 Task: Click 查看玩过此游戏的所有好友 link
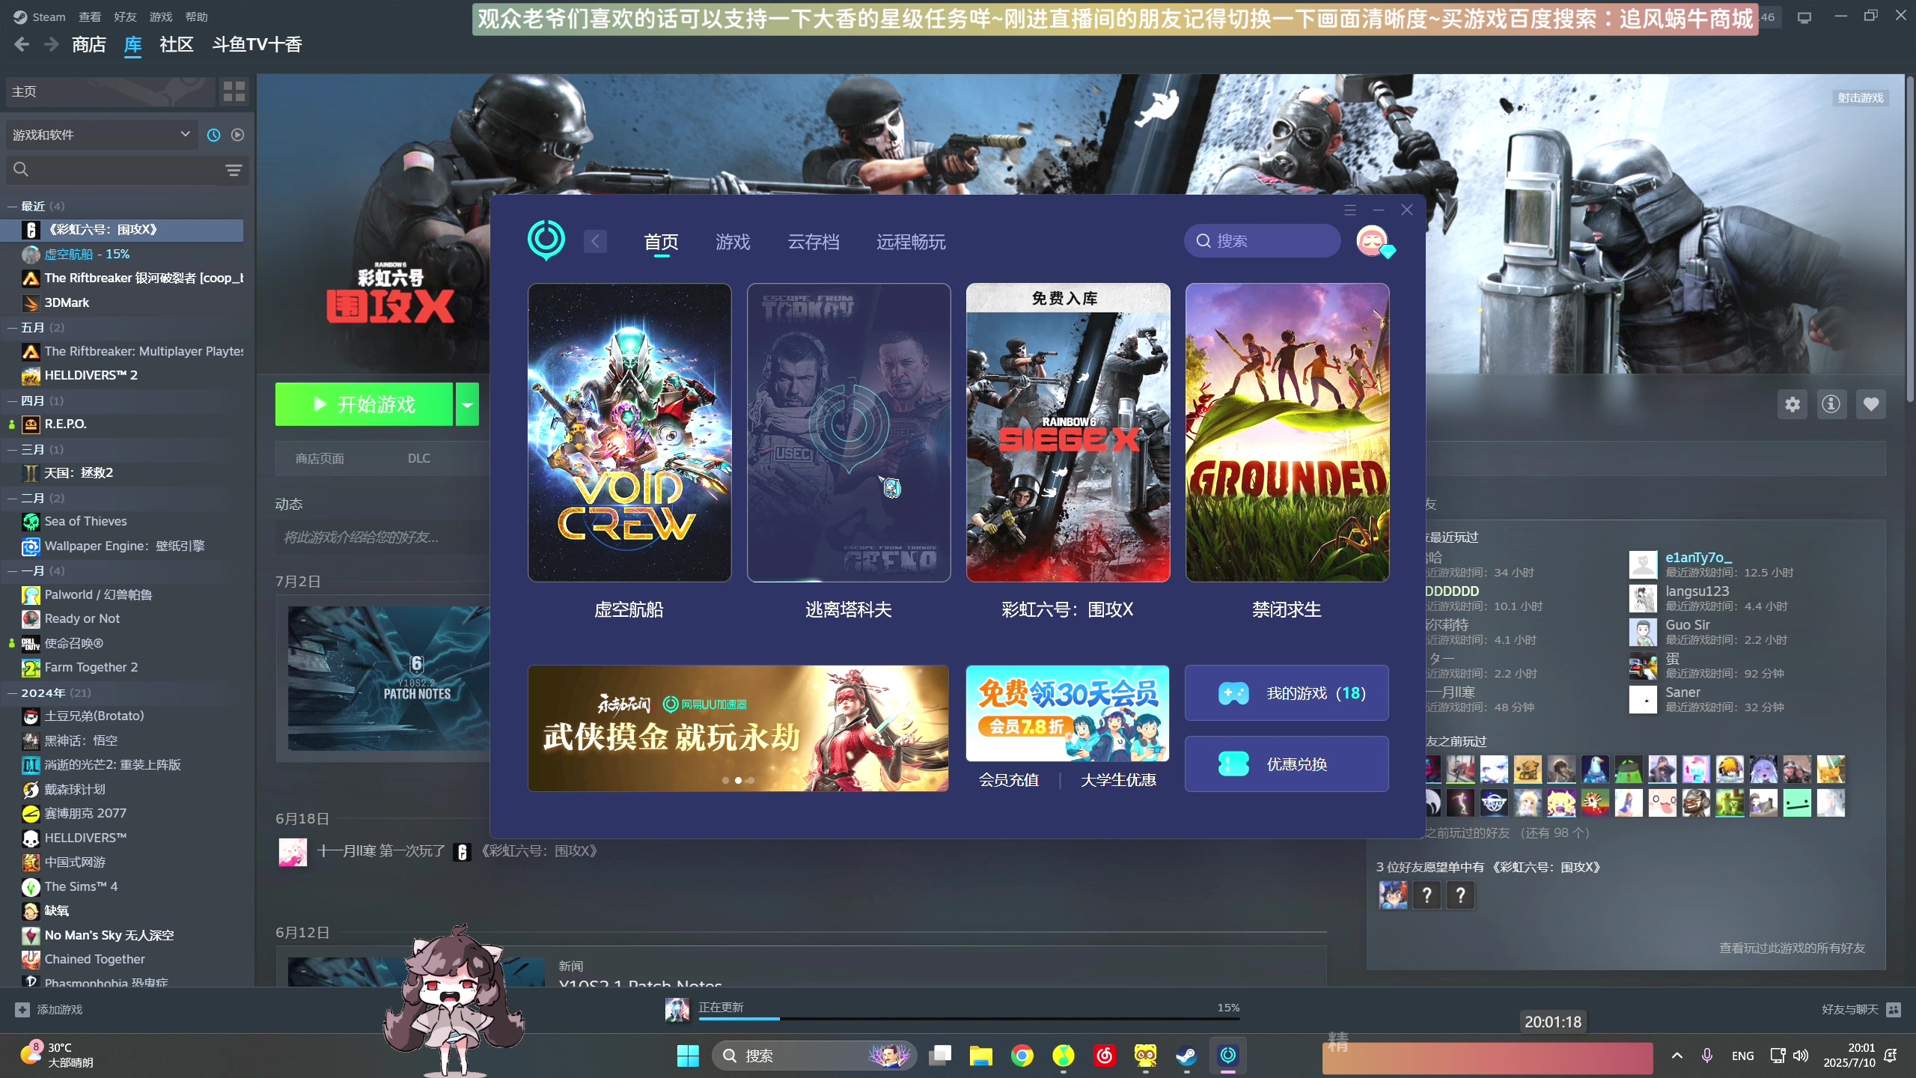tap(1792, 948)
